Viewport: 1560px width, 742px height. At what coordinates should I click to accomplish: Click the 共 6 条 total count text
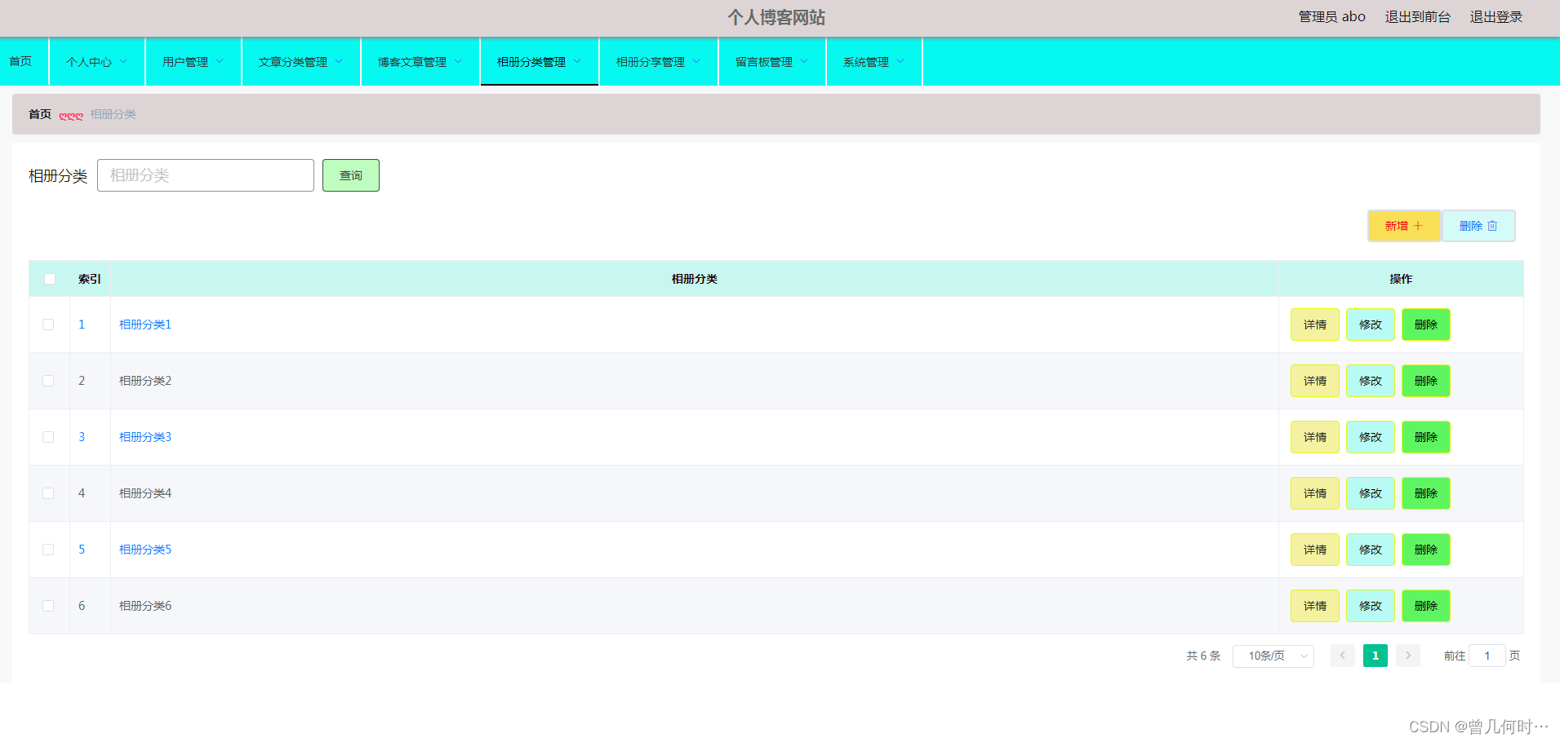1203,656
